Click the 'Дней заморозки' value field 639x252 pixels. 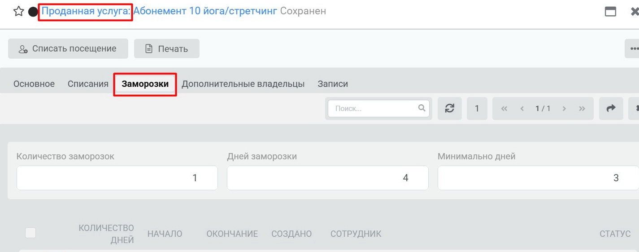pos(328,178)
